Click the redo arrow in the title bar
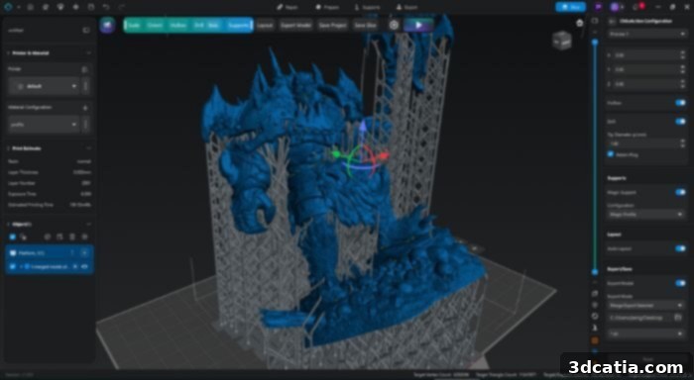 (x=121, y=7)
